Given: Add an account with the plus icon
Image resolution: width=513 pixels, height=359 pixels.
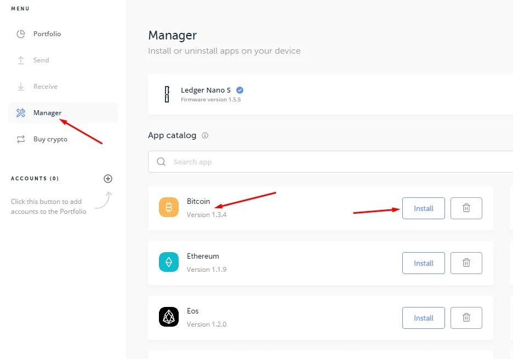Looking at the screenshot, I should 108,179.
